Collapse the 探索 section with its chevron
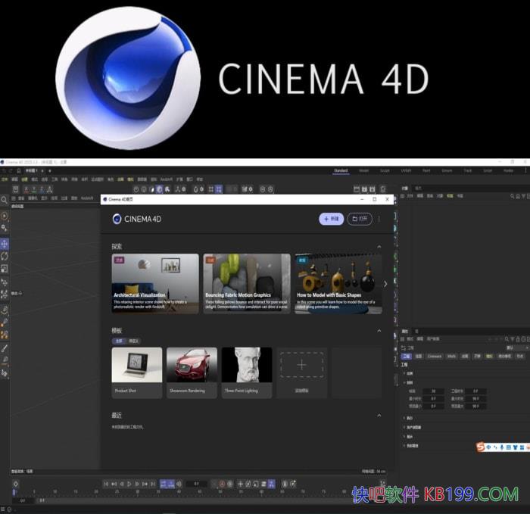Image resolution: width=530 pixels, height=514 pixels. [x=379, y=247]
